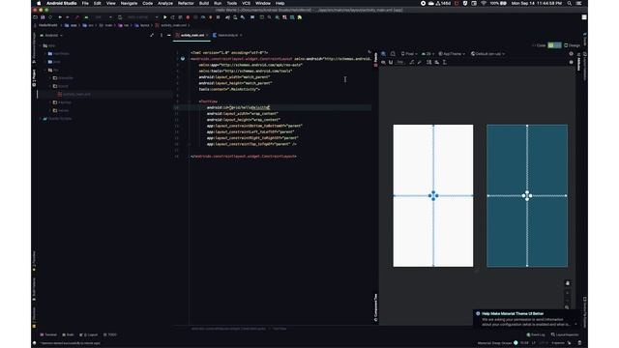Click the search magnifier in main toolbar
Viewport: 619px width, 348px height.
(x=269, y=17)
